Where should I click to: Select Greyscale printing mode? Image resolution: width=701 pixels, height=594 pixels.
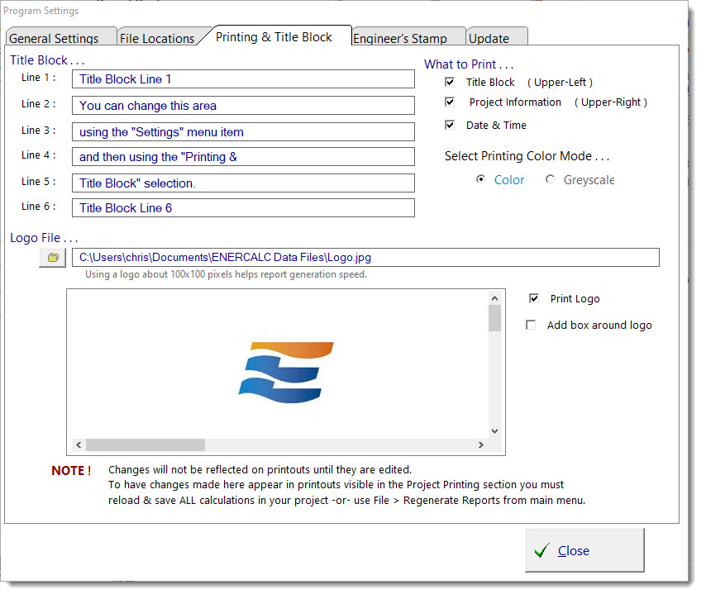tap(551, 180)
